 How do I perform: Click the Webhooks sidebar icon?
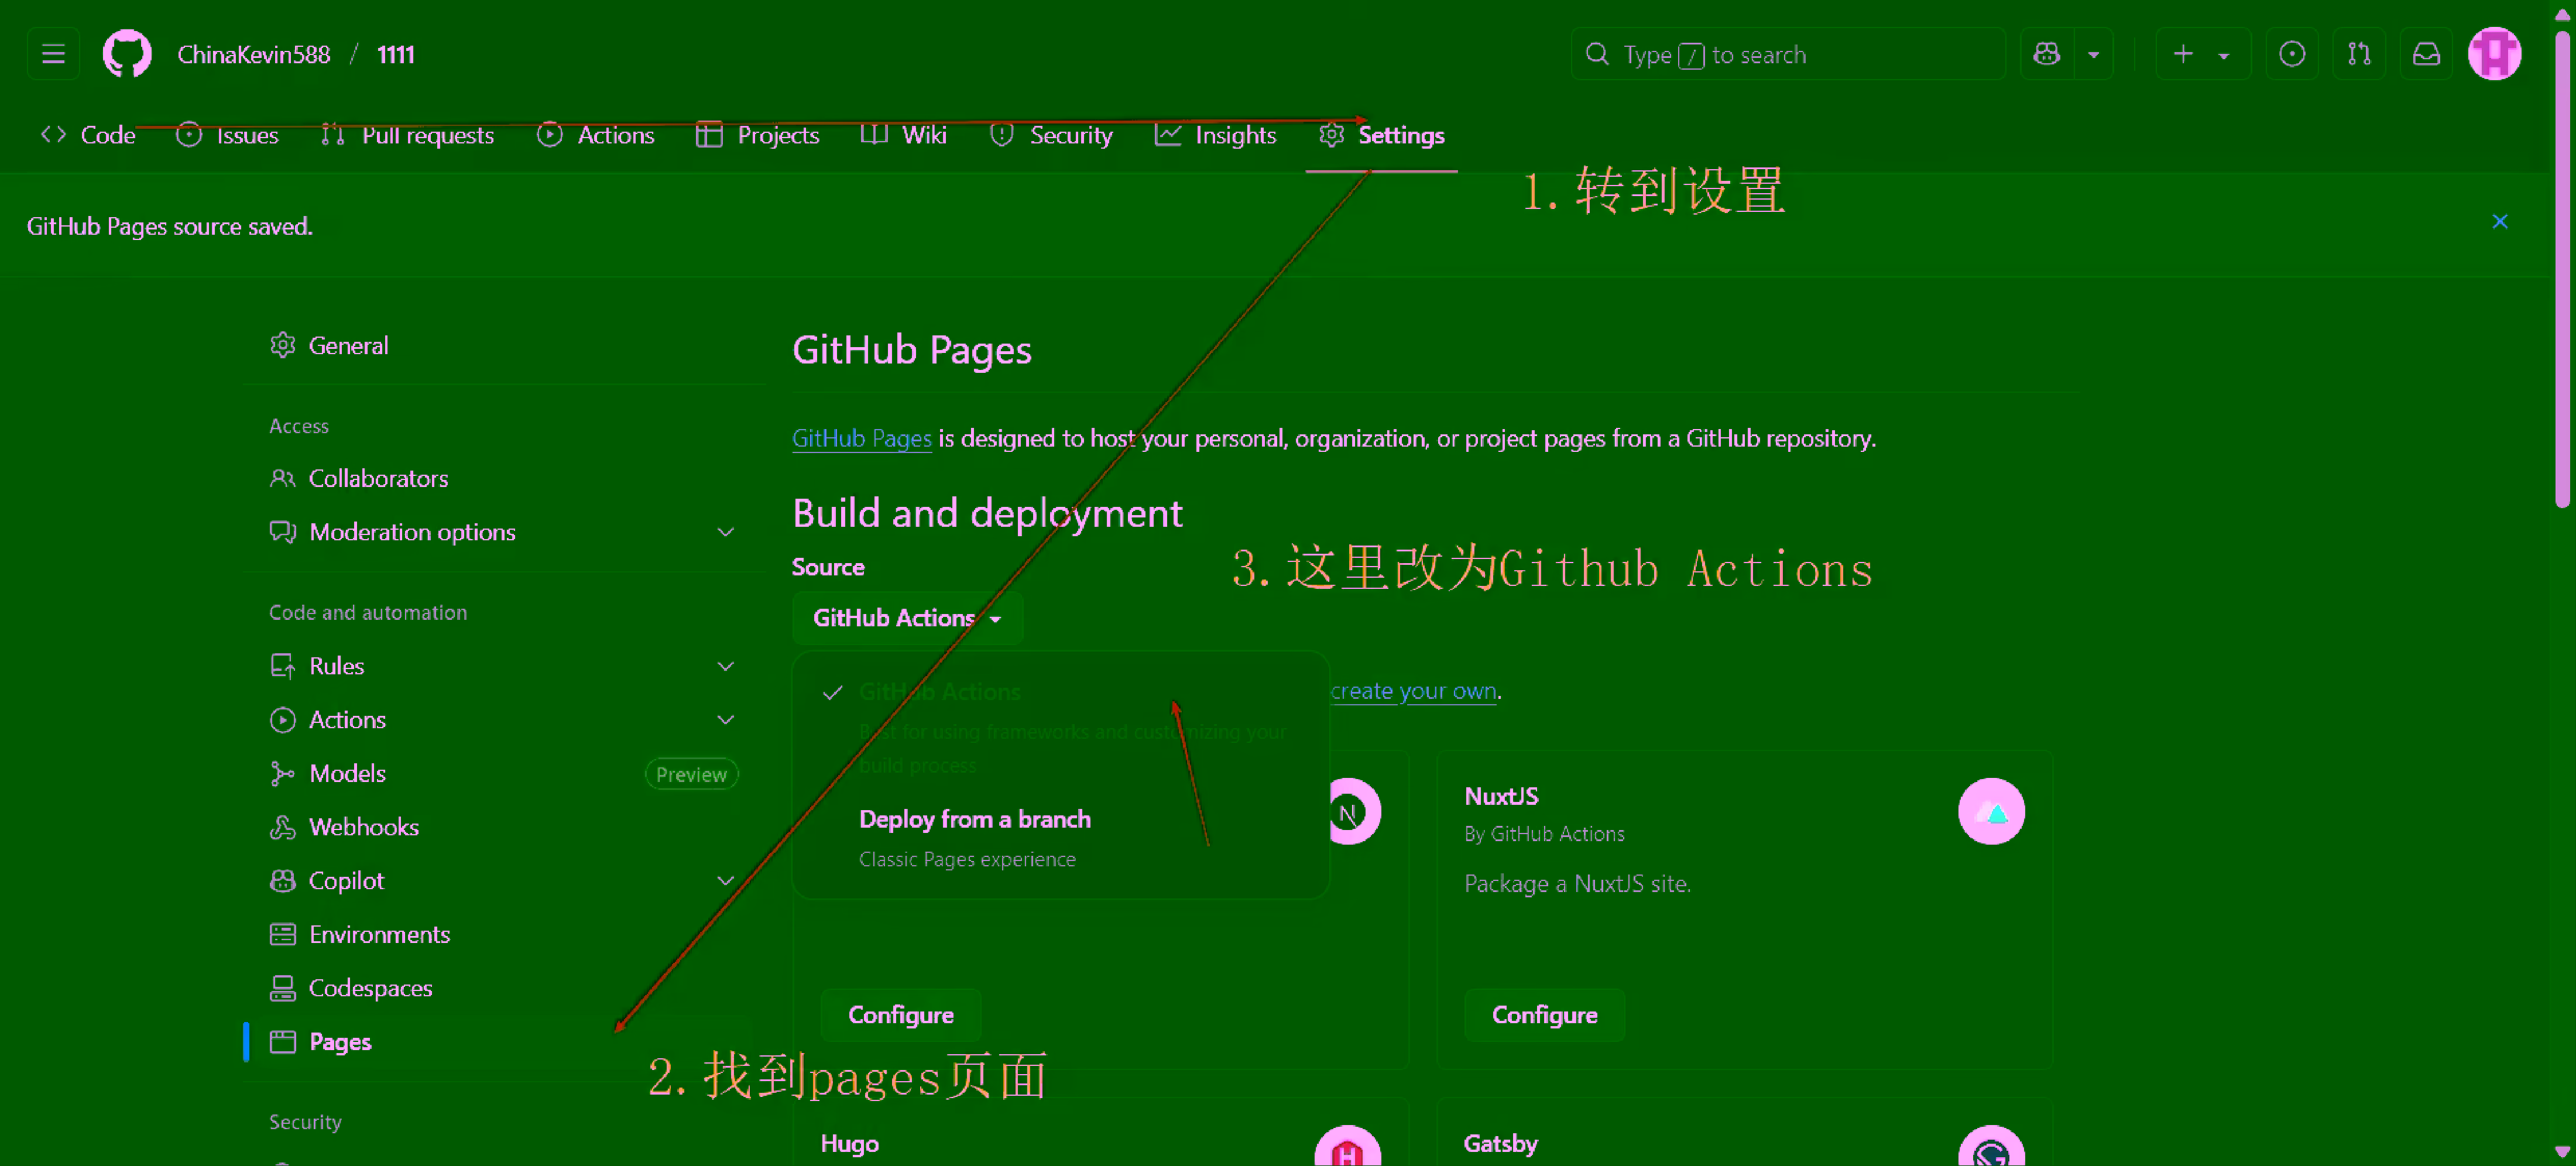(x=283, y=827)
